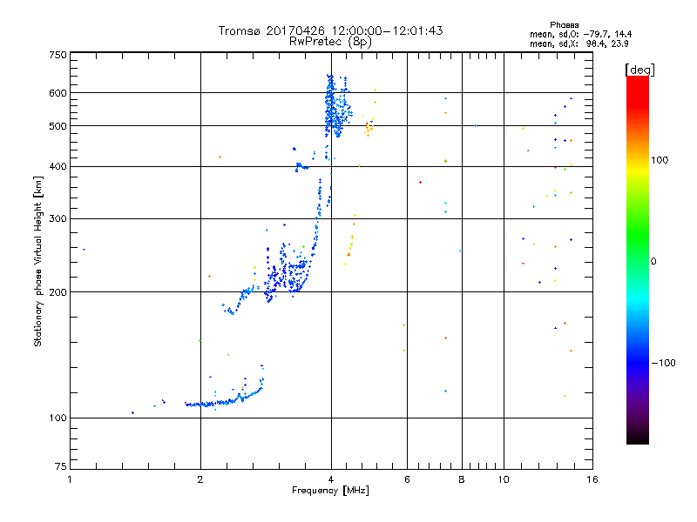
Task: Click the 'Phases' header label
Action: [564, 25]
